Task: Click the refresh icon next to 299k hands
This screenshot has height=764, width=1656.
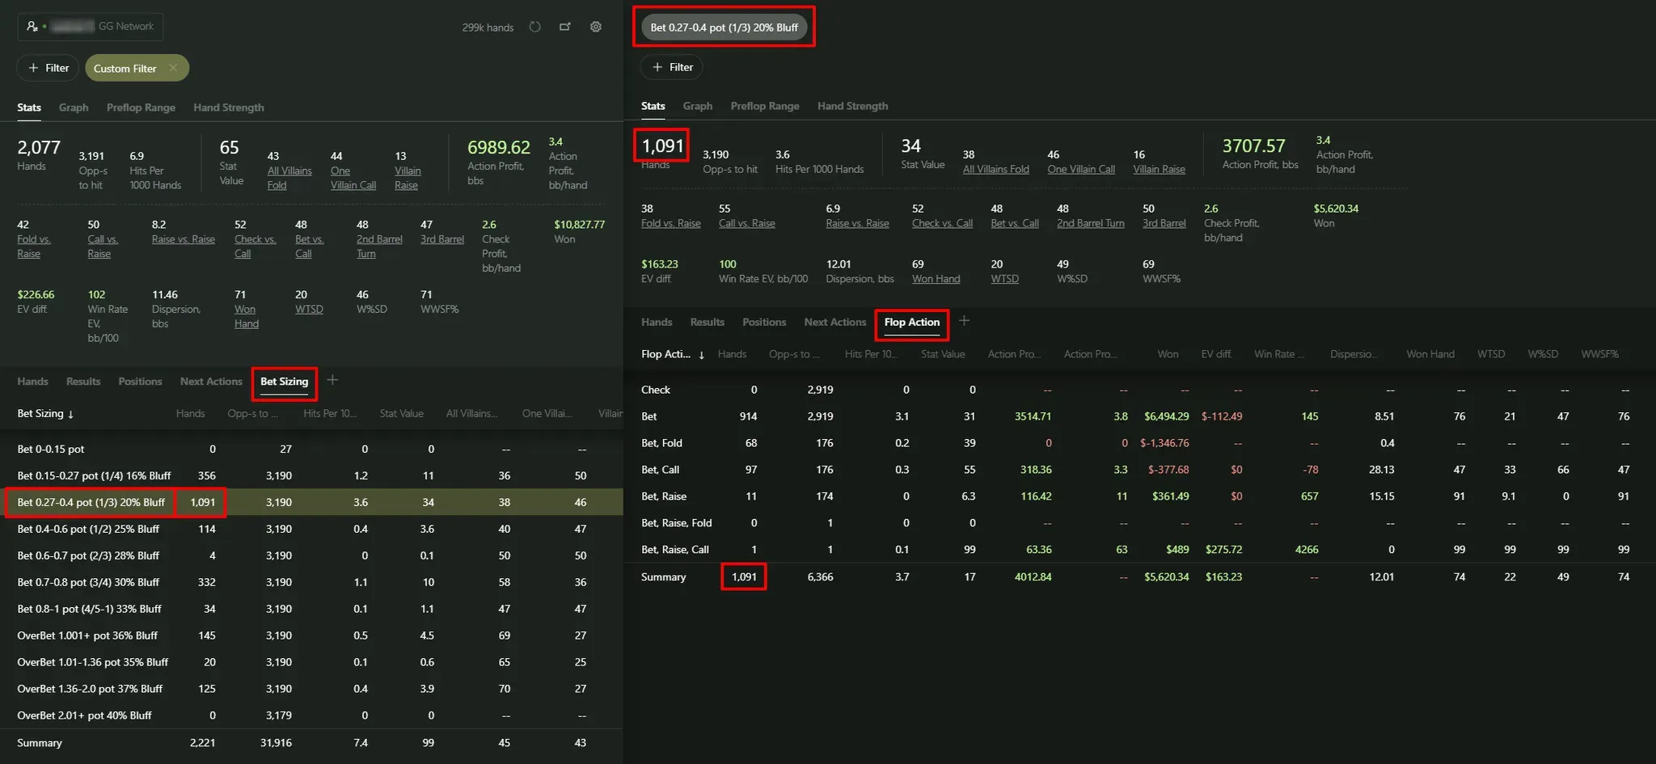Action: pyautogui.click(x=534, y=27)
